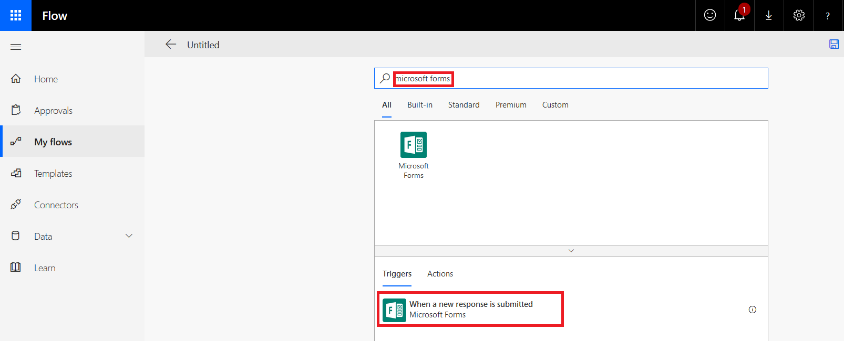Open the app launcher waffle icon
The image size is (844, 341).
(16, 16)
